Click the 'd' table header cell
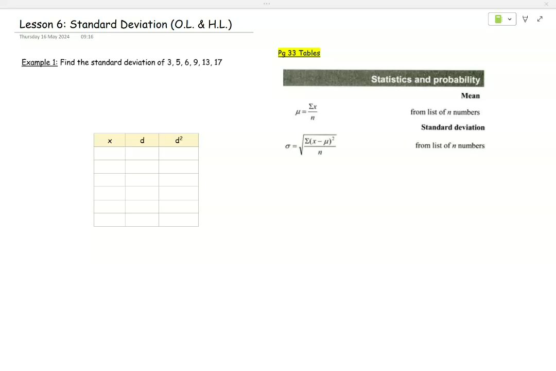Image resolution: width=556 pixels, height=371 pixels. pyautogui.click(x=142, y=140)
